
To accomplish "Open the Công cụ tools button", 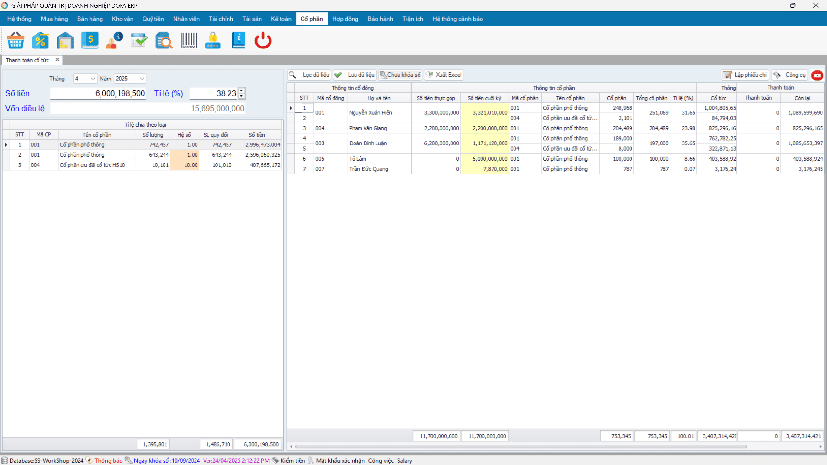I will click(x=790, y=75).
